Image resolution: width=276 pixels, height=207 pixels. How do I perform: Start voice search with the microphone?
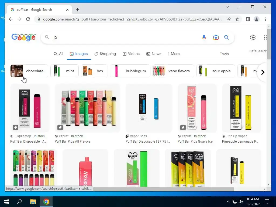tap(204, 37)
